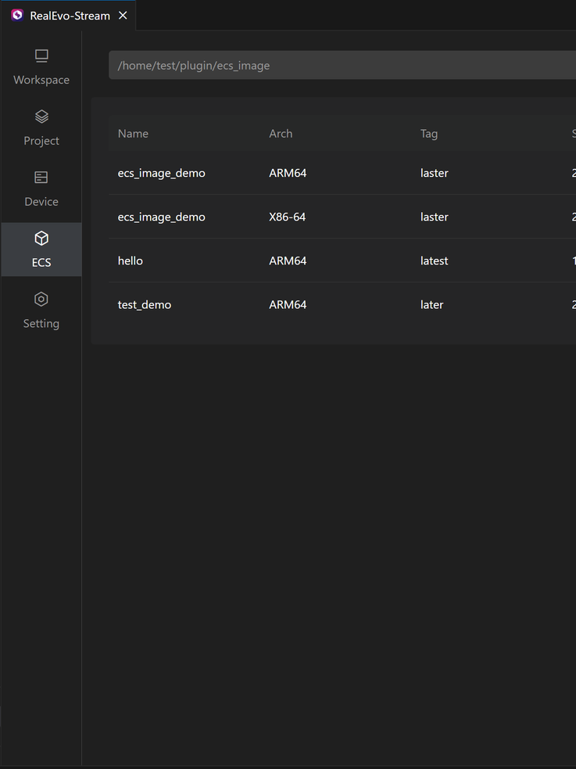Click the Tag column header
The height and width of the screenshot is (769, 576).
[428, 134]
